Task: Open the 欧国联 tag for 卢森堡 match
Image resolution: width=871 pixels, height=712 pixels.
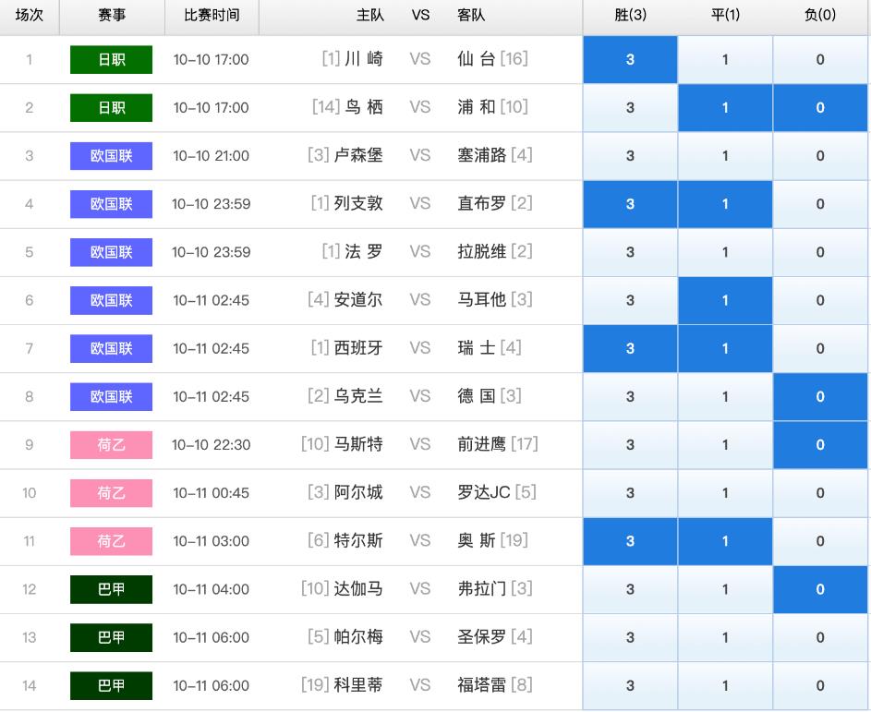Action: click(111, 156)
